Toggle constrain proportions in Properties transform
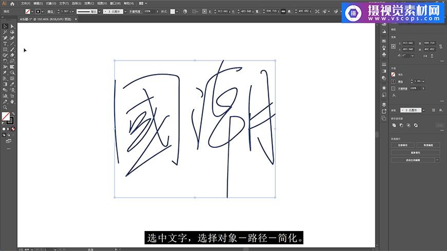This screenshot has width=447, height=251. [441, 46]
